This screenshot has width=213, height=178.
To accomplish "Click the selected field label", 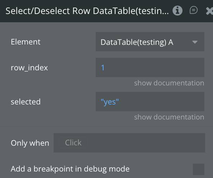I will pos(26,102).
